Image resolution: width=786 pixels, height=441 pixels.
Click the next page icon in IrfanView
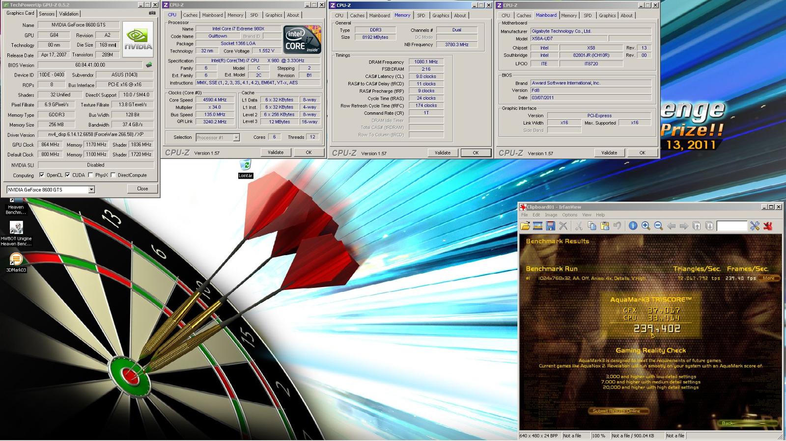pos(709,226)
